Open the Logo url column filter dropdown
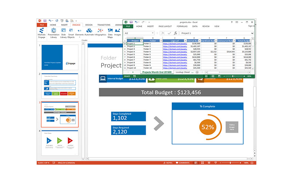 [185, 41]
